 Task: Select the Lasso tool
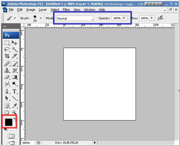pyautogui.click(x=7, y=49)
